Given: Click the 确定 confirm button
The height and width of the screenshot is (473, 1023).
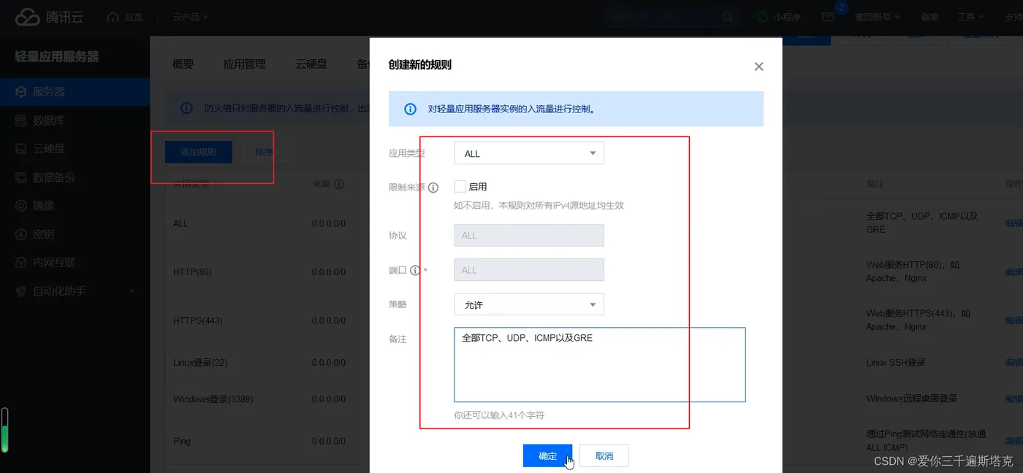Looking at the screenshot, I should [547, 455].
